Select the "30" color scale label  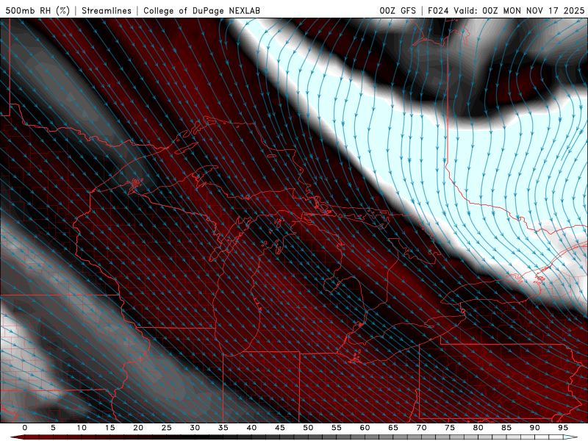pyautogui.click(x=195, y=428)
